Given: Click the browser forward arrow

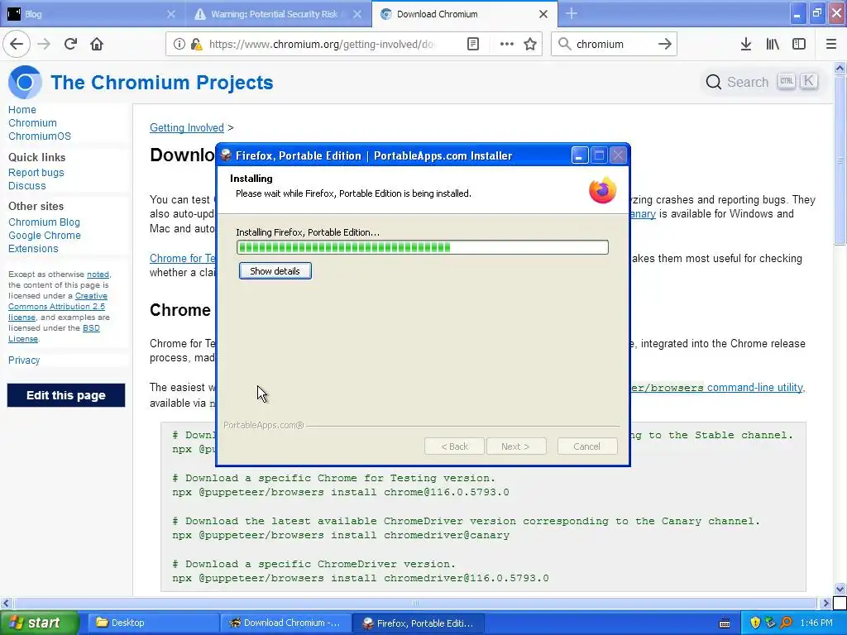Looking at the screenshot, I should click(44, 44).
